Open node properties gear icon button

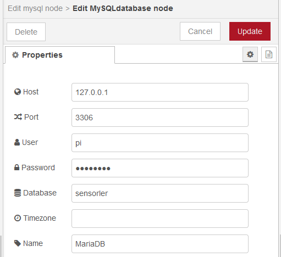pyautogui.click(x=250, y=54)
